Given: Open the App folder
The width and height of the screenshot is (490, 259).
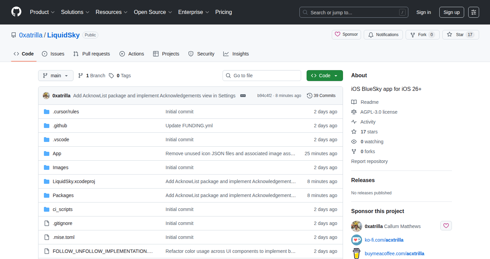Looking at the screenshot, I should (57, 153).
